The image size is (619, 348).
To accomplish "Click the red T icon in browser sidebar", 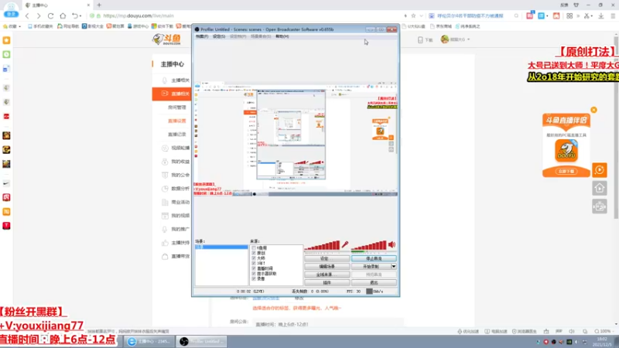I will tap(6, 226).
